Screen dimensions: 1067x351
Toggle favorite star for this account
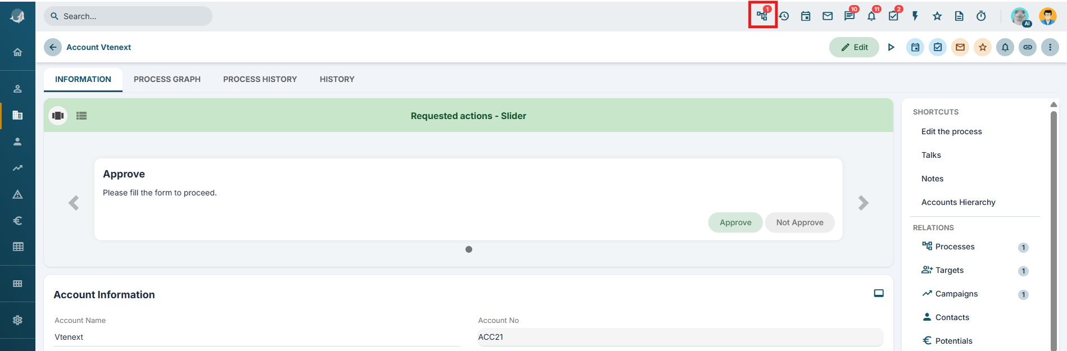983,47
